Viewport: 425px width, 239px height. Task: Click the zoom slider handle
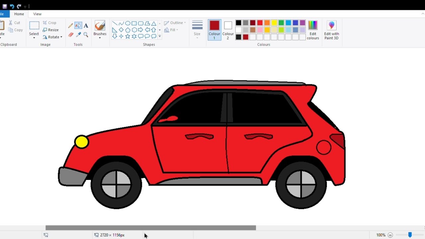click(410, 235)
